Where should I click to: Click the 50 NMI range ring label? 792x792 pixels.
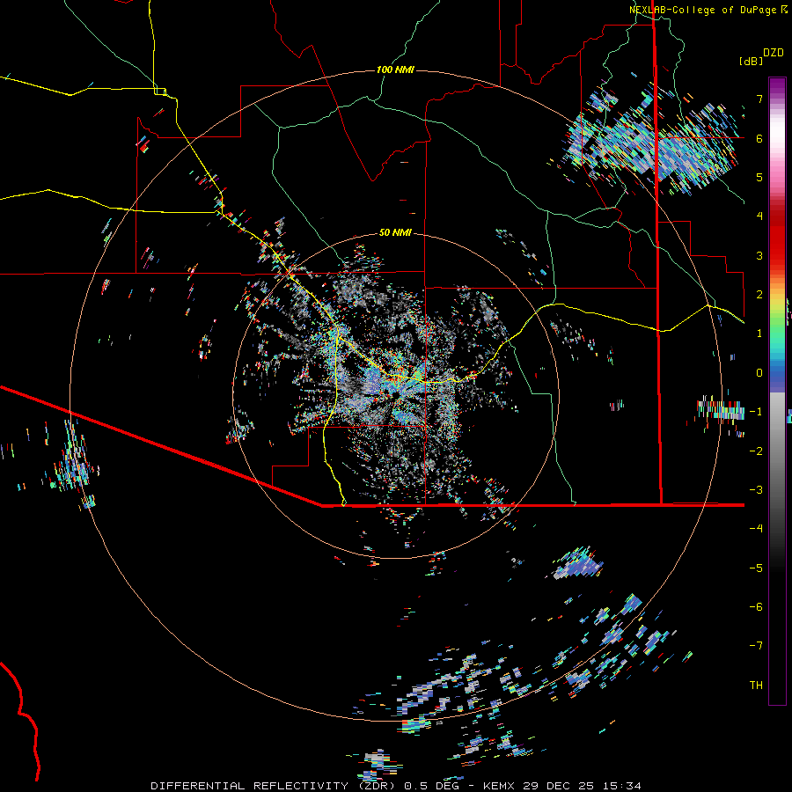pyautogui.click(x=395, y=232)
